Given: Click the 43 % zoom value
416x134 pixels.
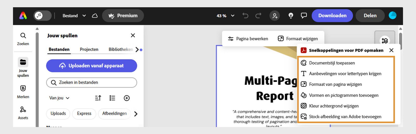Looking at the screenshot, I should [x=222, y=16].
